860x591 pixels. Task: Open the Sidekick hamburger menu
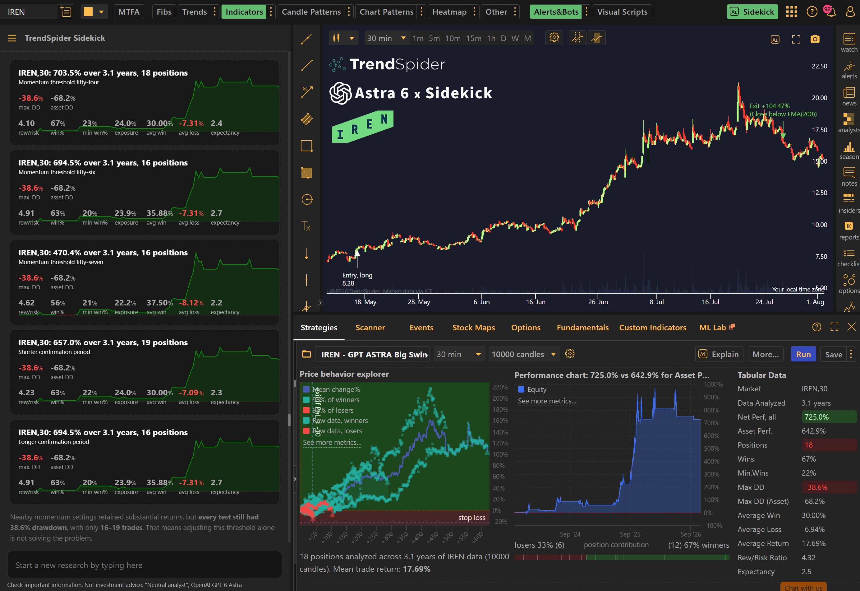[x=12, y=38]
